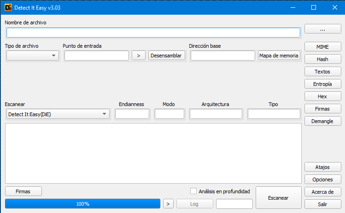345x213 pixels.
Task: Open the Atajos shortcuts dialog
Action: [323, 167]
